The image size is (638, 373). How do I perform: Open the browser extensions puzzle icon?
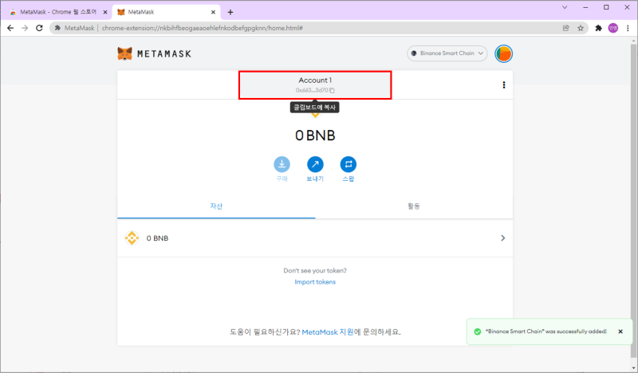click(x=599, y=28)
